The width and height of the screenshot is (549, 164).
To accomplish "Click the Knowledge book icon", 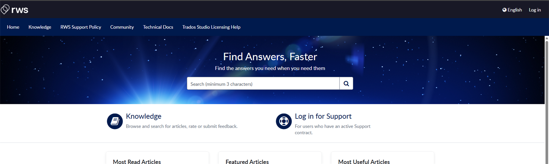I will click(115, 121).
